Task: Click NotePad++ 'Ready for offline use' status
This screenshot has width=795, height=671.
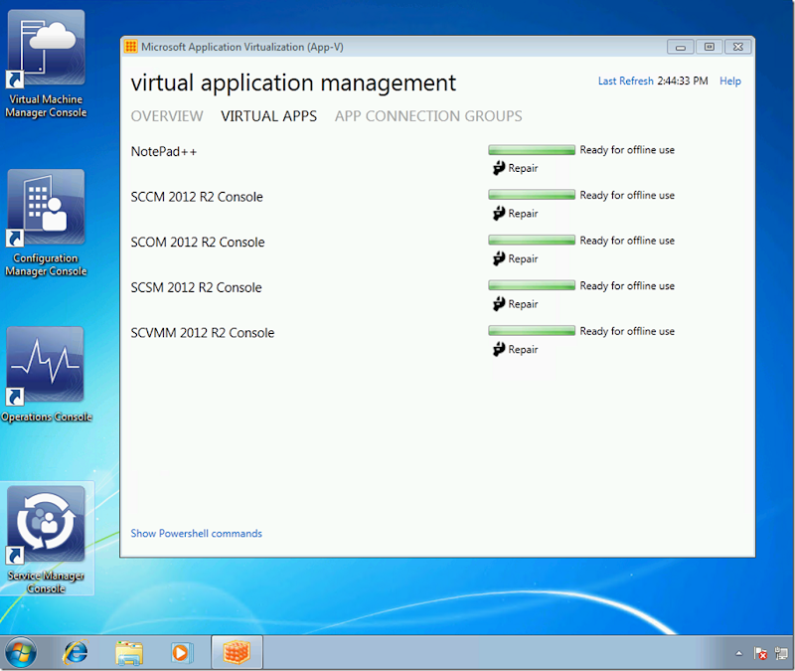Action: (627, 150)
